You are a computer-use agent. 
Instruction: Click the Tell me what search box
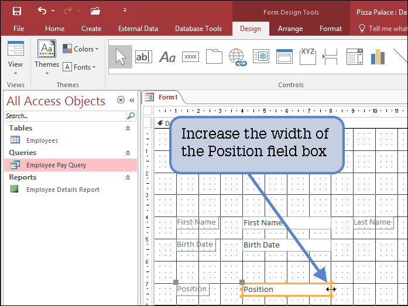(383, 28)
